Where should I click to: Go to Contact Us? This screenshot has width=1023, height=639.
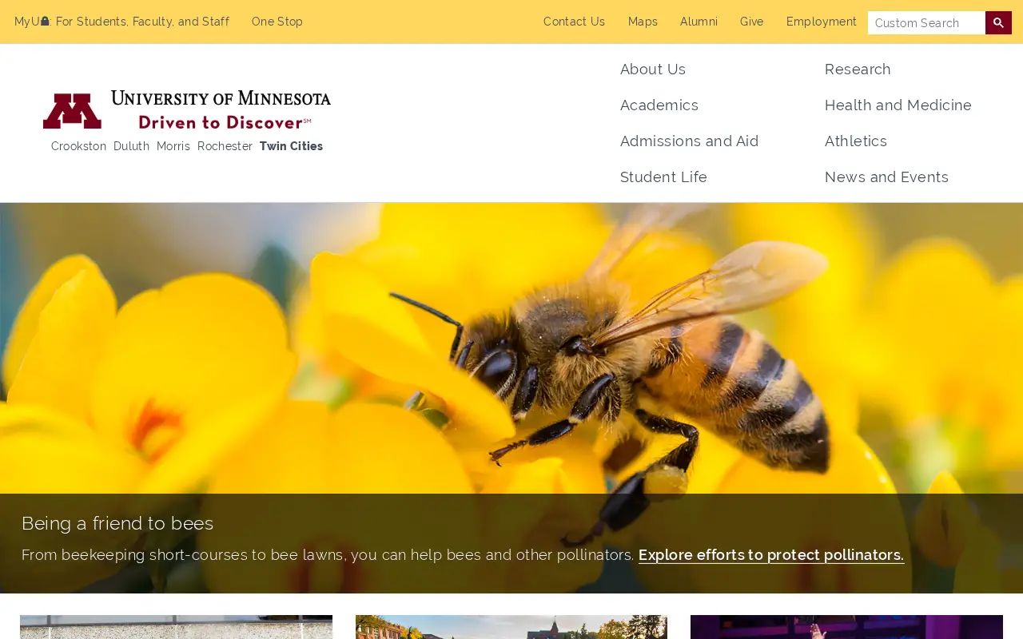(574, 22)
